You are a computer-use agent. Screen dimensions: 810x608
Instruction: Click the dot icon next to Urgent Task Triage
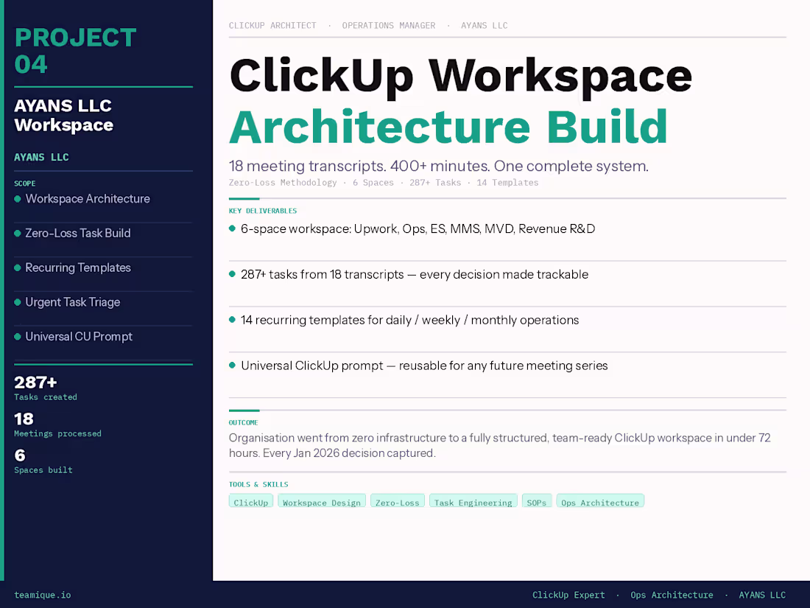(18, 302)
